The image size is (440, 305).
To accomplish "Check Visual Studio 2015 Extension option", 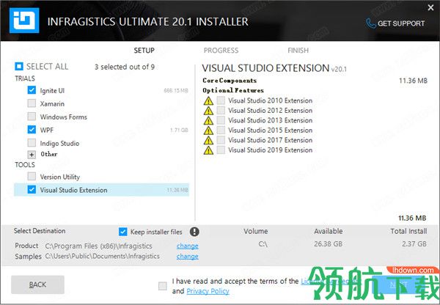I will tap(221, 130).
